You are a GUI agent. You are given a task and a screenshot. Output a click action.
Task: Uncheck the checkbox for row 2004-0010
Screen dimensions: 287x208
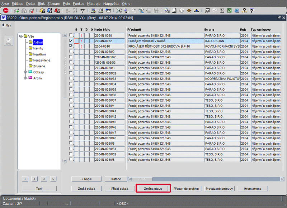tap(71, 46)
